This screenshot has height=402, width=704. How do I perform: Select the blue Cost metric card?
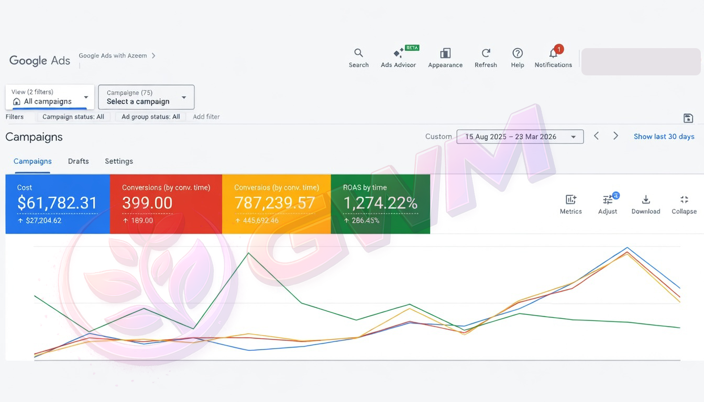tap(58, 204)
